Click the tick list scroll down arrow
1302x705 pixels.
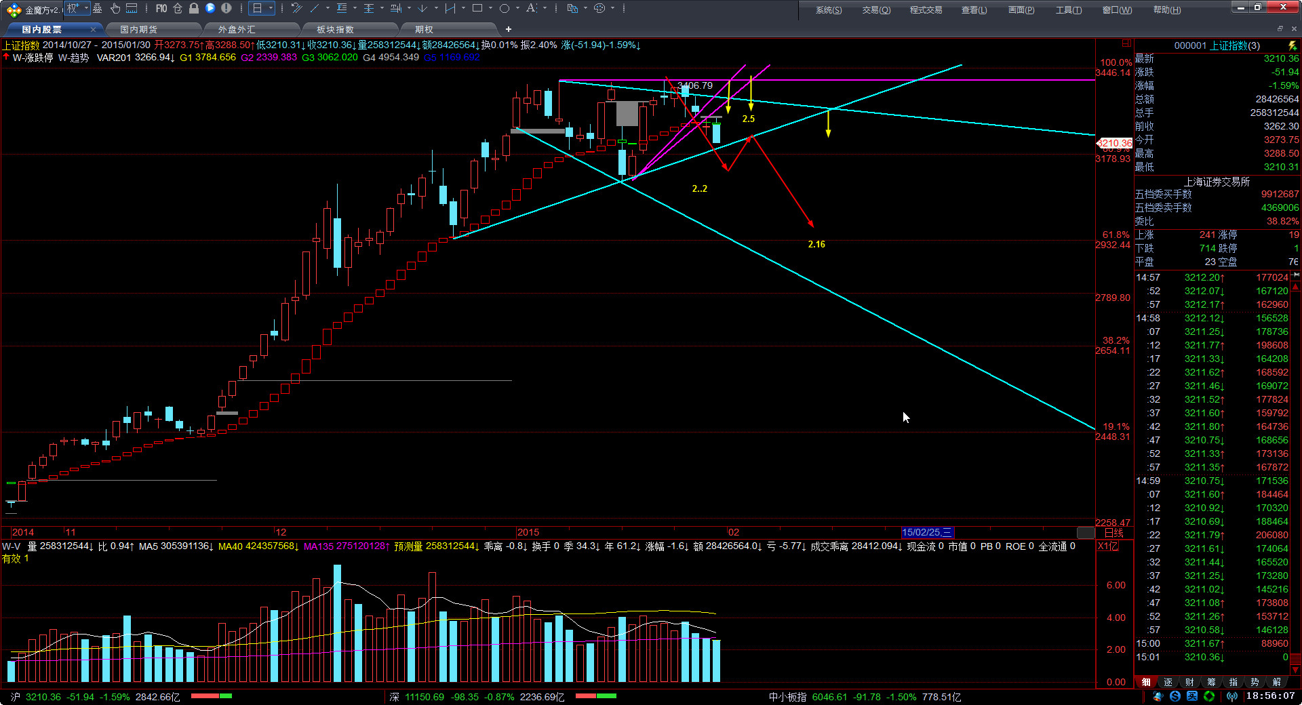point(1296,670)
